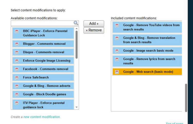Click icon beside Remove lyrics from search results
193x124 pixels.
tap(117, 59)
